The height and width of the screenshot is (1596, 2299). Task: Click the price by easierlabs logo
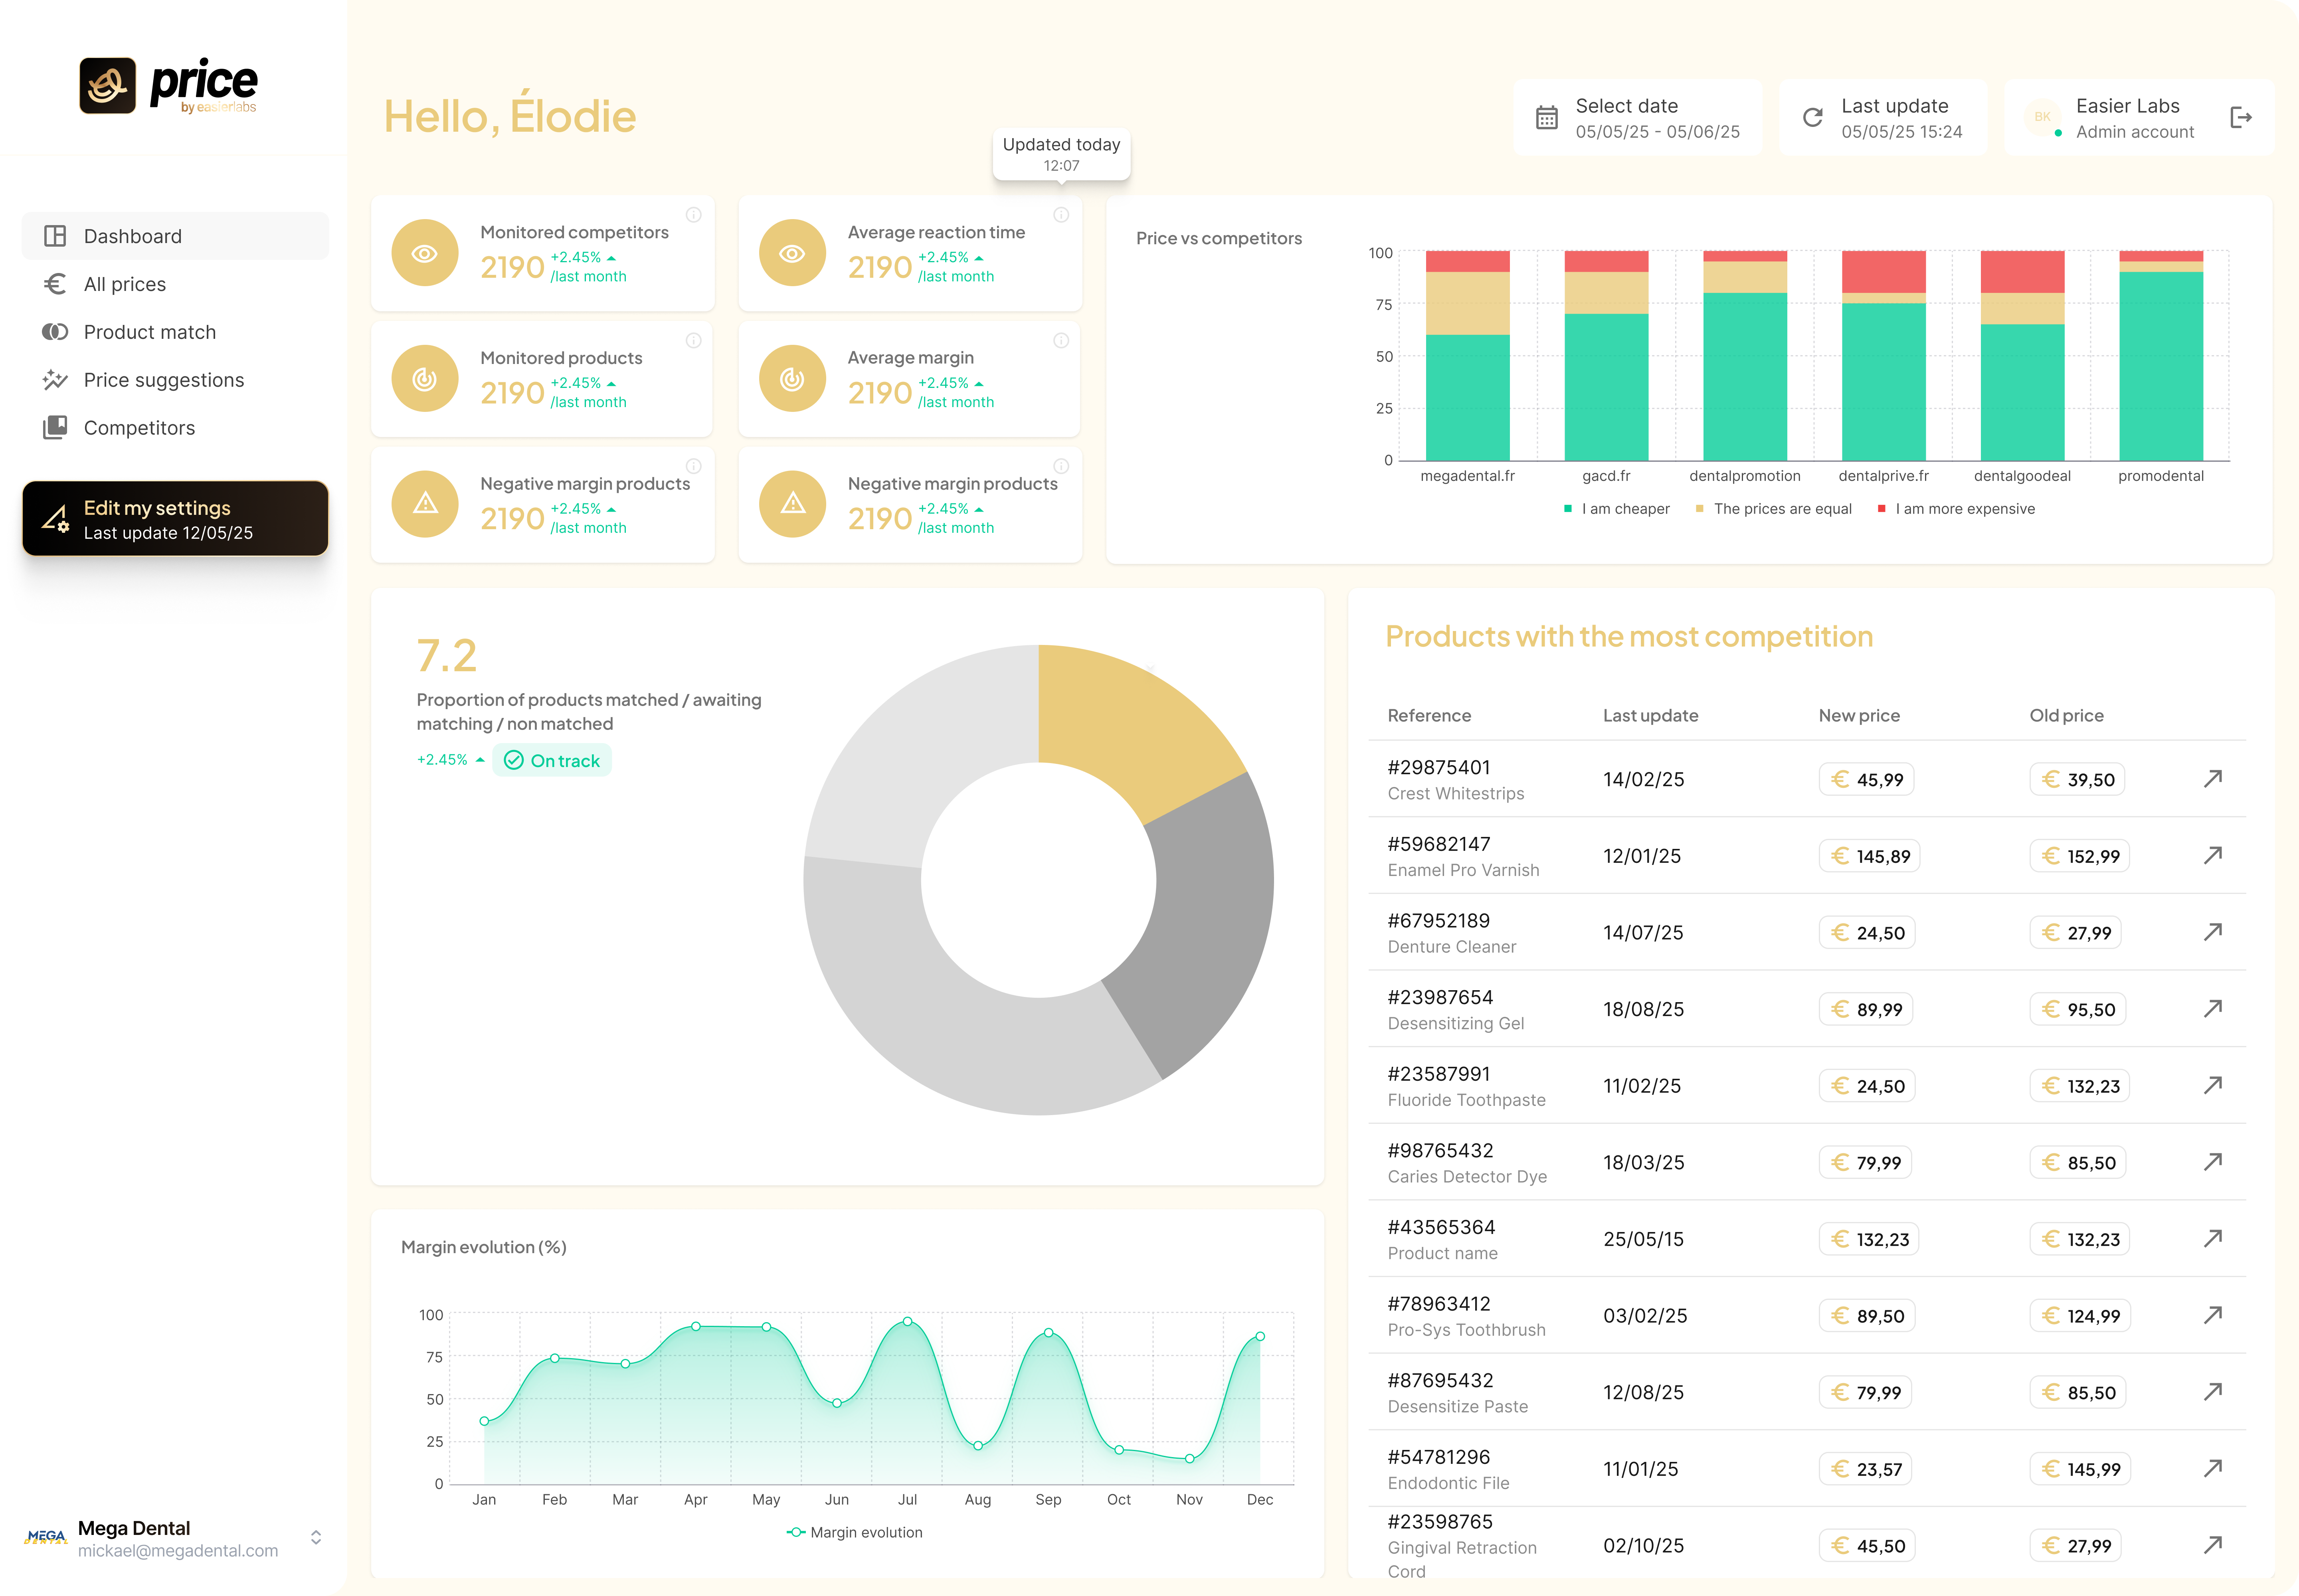[168, 86]
